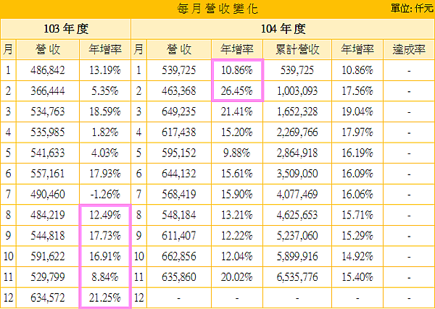Select the 16.91% value
The image size is (435, 309).
[x=105, y=256]
